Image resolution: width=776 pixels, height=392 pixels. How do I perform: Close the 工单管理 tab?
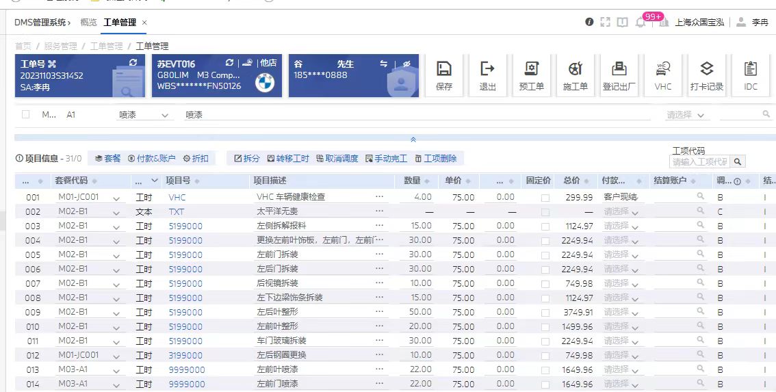[x=144, y=23]
